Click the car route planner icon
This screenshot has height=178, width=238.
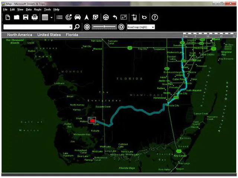pos(78,17)
